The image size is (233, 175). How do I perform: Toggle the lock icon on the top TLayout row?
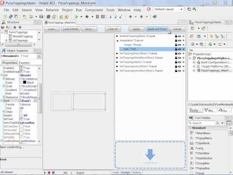coord(176,36)
